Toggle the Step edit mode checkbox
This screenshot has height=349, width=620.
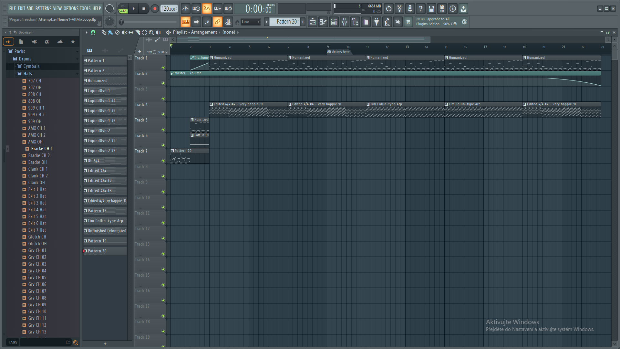pos(154,52)
